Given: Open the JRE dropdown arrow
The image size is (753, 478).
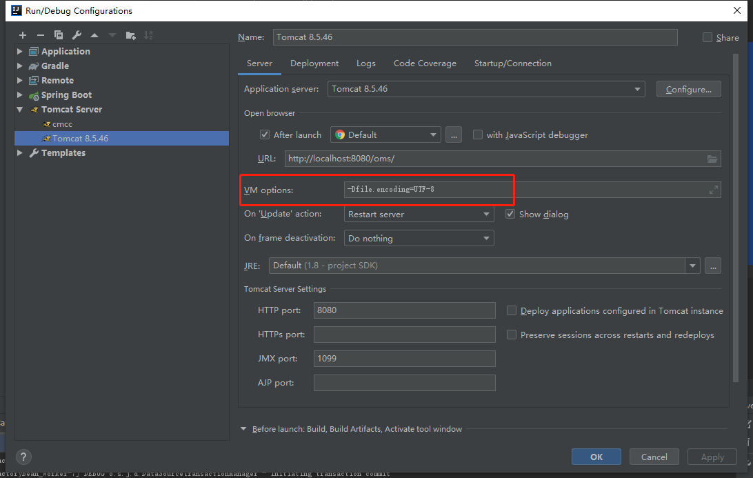Looking at the screenshot, I should click(x=692, y=266).
